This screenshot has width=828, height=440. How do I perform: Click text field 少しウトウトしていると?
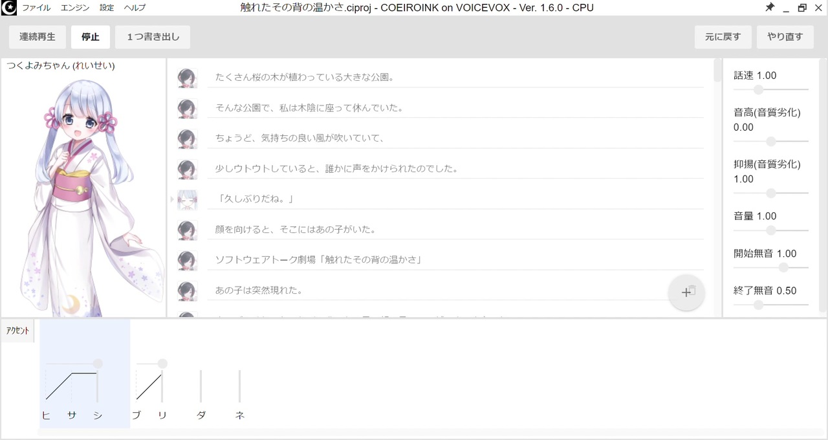455,169
